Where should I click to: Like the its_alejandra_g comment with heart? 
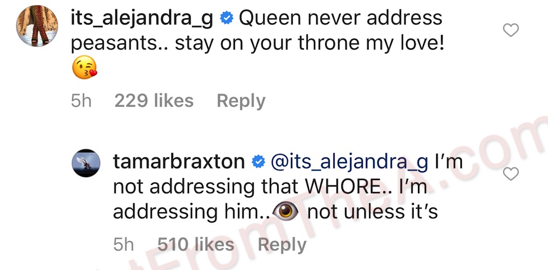511,31
